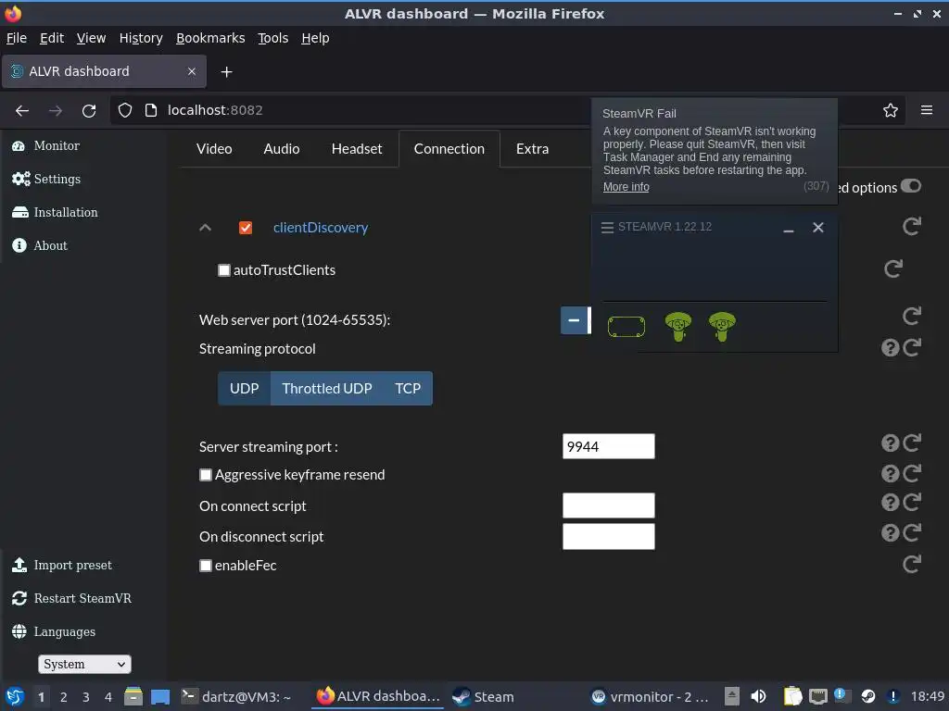Click the Steam tray icon
This screenshot has width=949, height=711.
[x=867, y=696]
